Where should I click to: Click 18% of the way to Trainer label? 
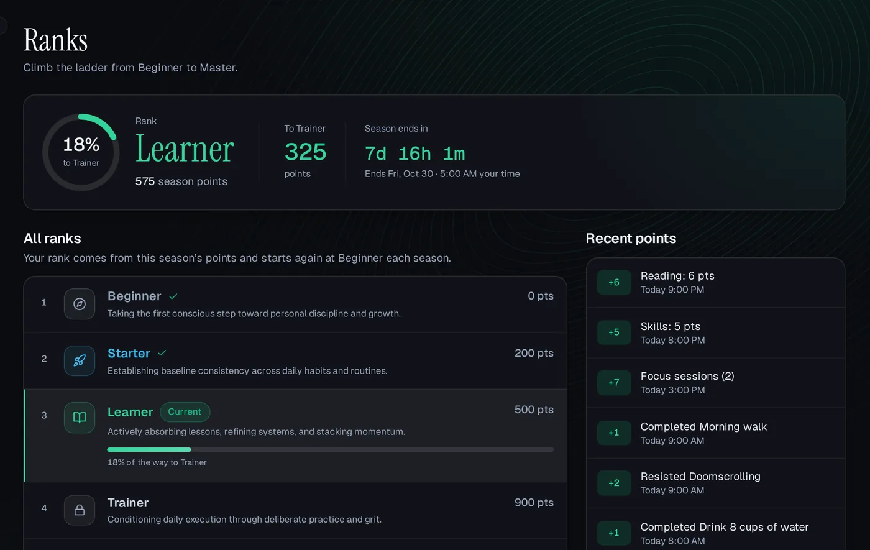pyautogui.click(x=157, y=462)
